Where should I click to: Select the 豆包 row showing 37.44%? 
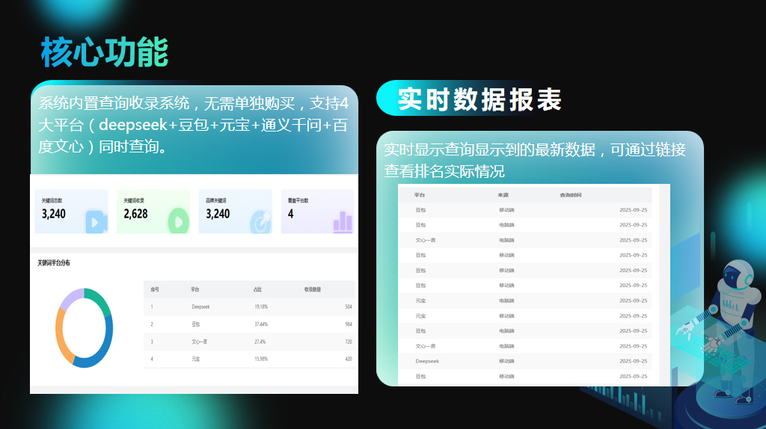click(x=248, y=324)
